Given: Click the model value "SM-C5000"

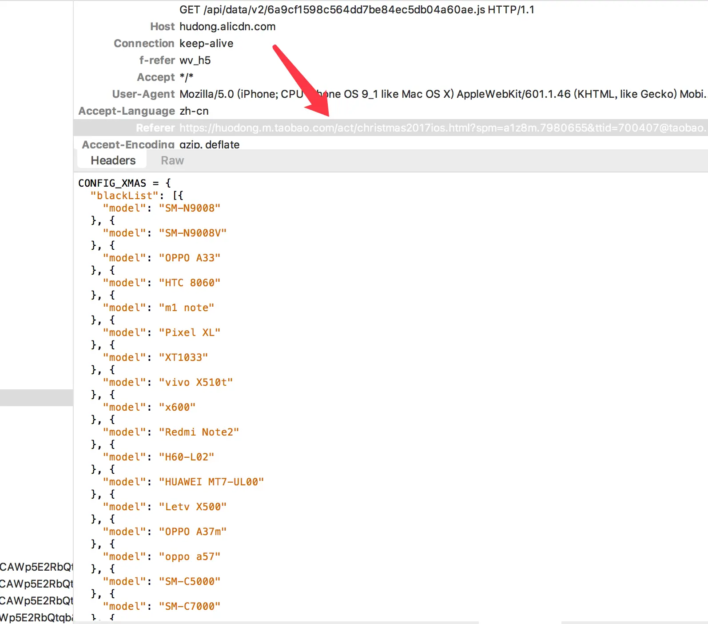Looking at the screenshot, I should pos(190,581).
